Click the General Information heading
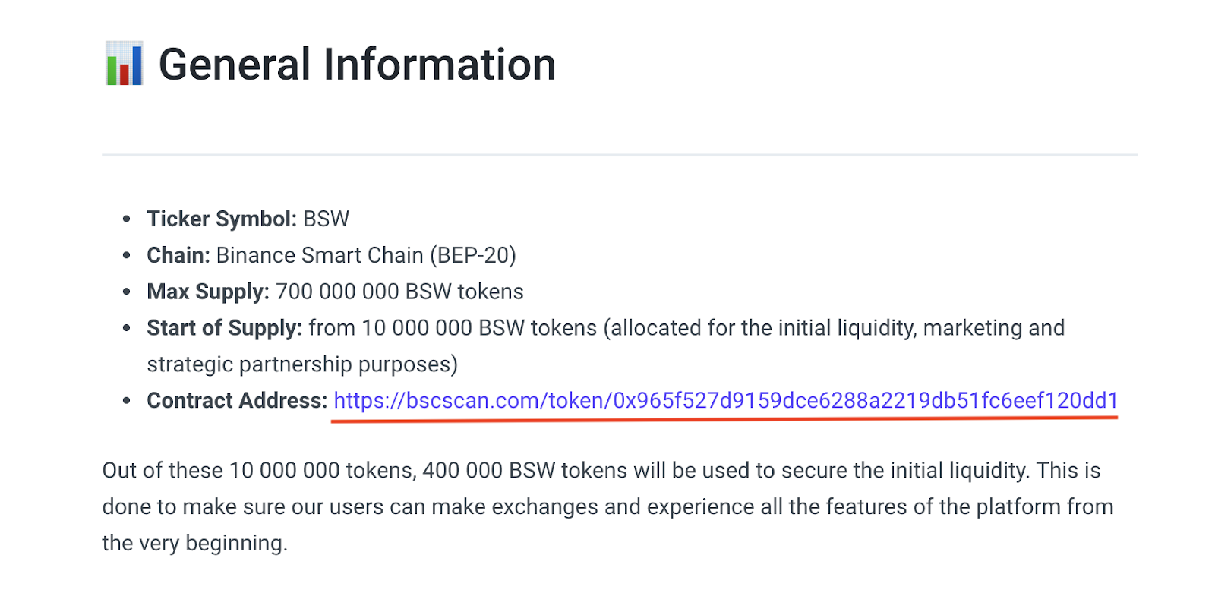Image resolution: width=1215 pixels, height=612 pixels. tap(357, 65)
